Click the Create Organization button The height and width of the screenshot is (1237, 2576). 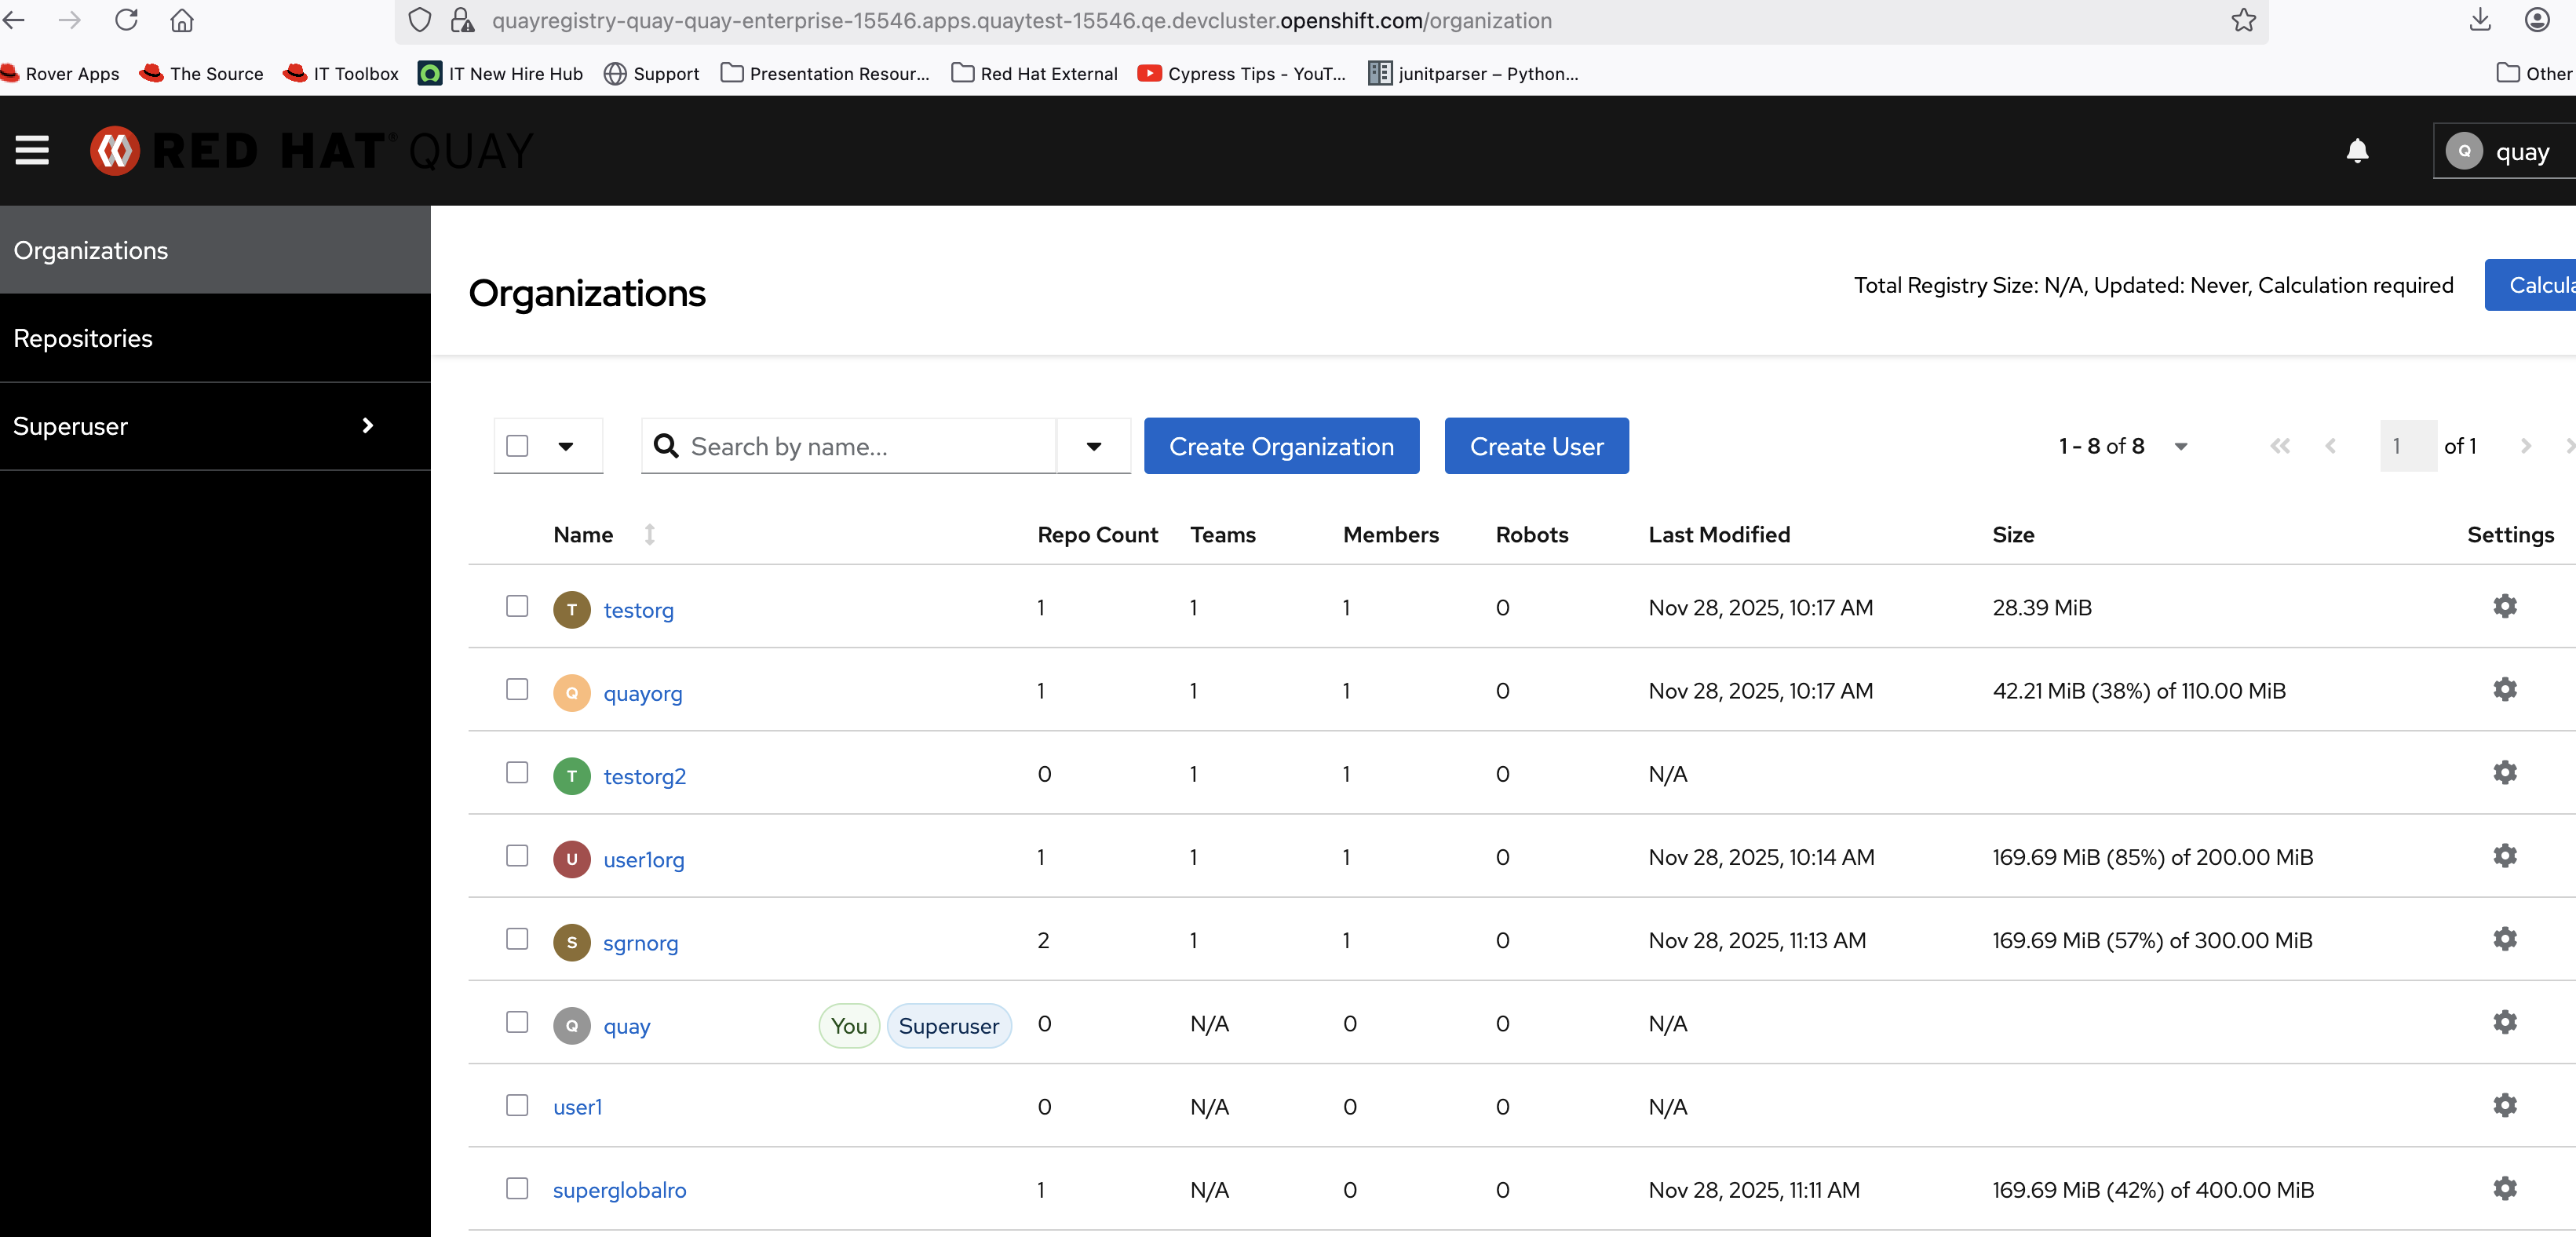[x=1281, y=447]
